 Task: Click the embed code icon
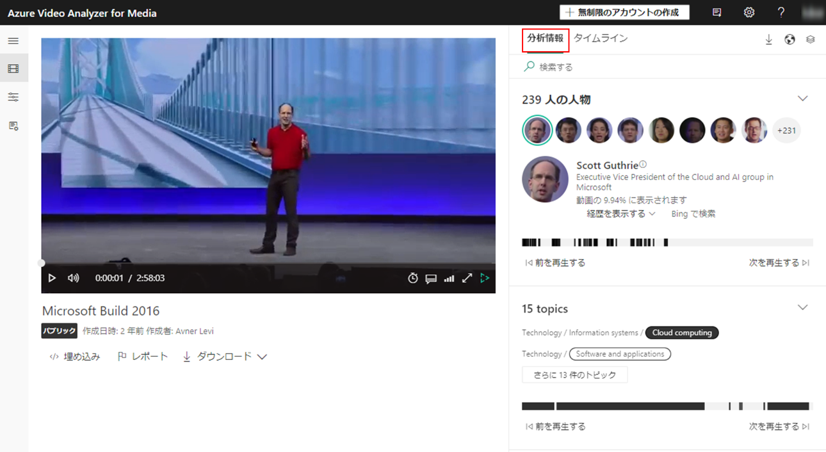pos(54,357)
